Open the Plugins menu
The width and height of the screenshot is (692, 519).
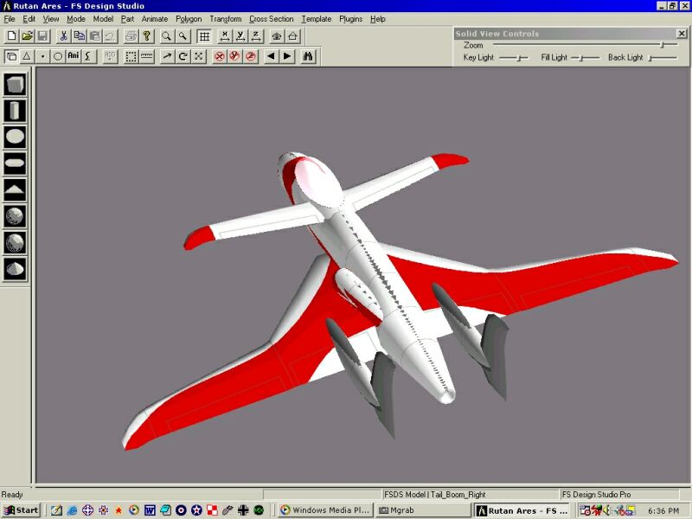click(x=350, y=18)
